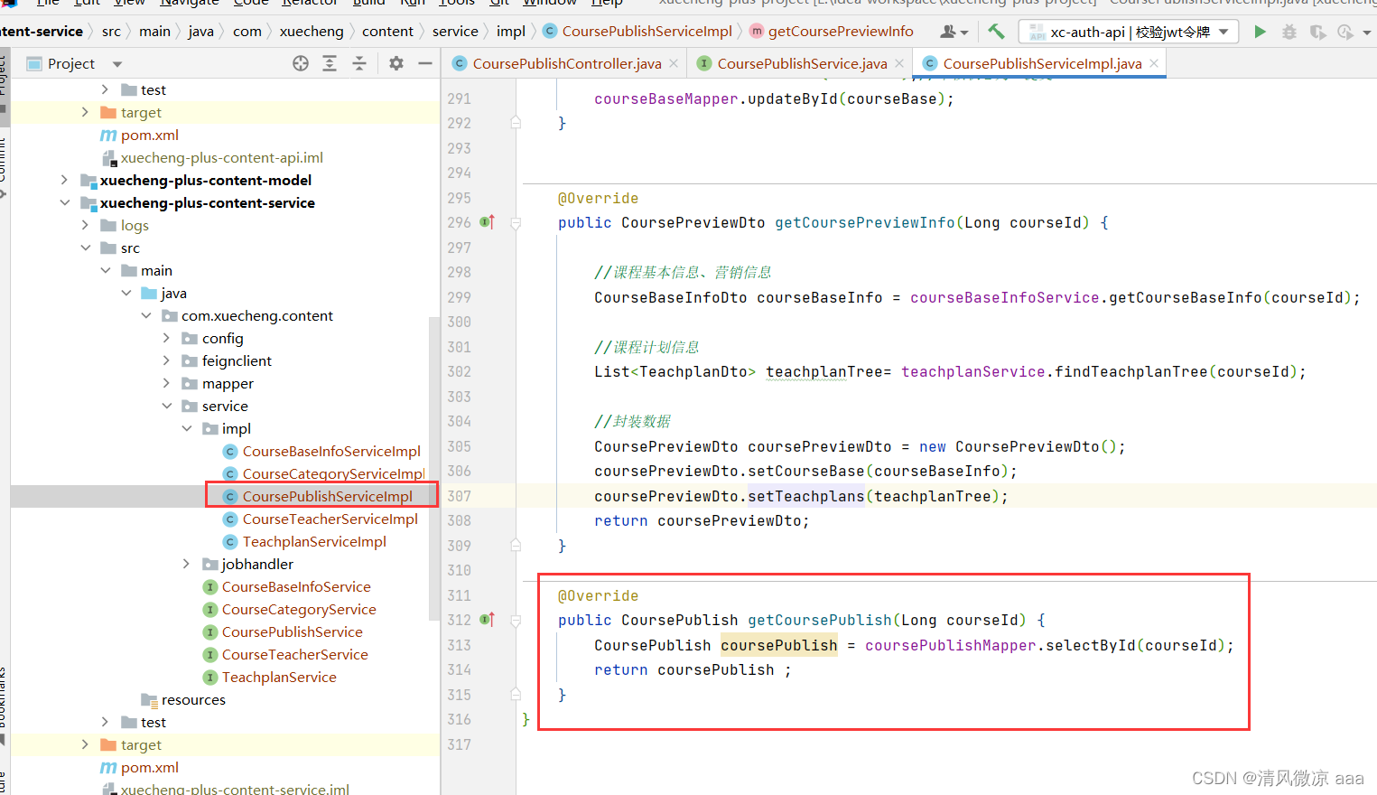This screenshot has width=1377, height=795.
Task: Collapse code block at line 296 fold marker
Action: pyautogui.click(x=516, y=223)
